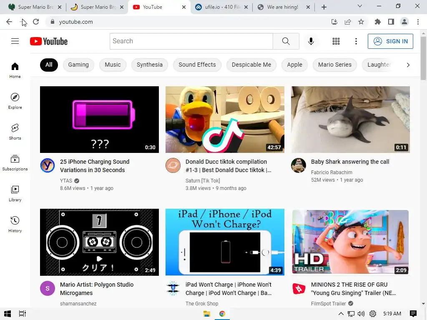The image size is (427, 320).
Task: Open Task View on taskbar
Action: 23,314
